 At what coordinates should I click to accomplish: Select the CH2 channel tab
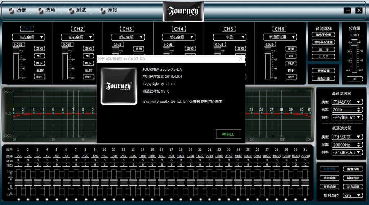pos(78,29)
